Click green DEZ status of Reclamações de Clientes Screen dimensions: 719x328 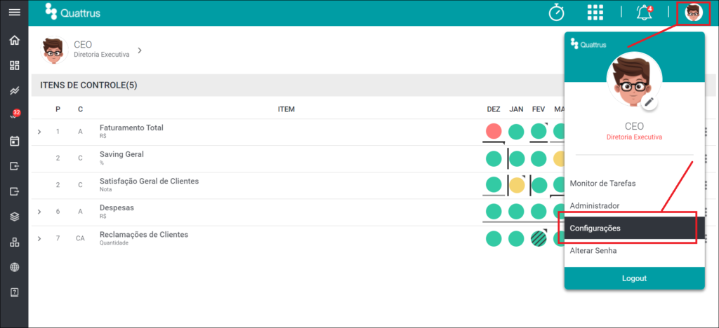pos(494,238)
